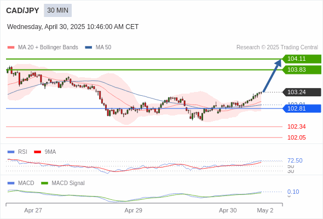Click the MA 20 + Bollinger Bands swatch
This screenshot has width=323, height=219.
pos(11,48)
